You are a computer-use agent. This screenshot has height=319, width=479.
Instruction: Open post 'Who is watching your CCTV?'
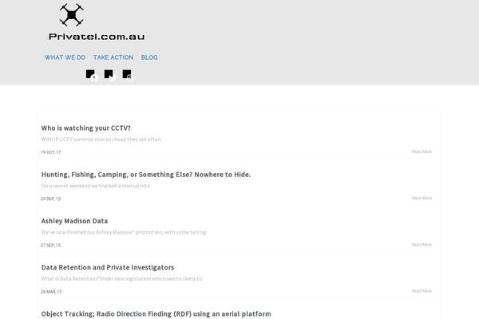(86, 128)
